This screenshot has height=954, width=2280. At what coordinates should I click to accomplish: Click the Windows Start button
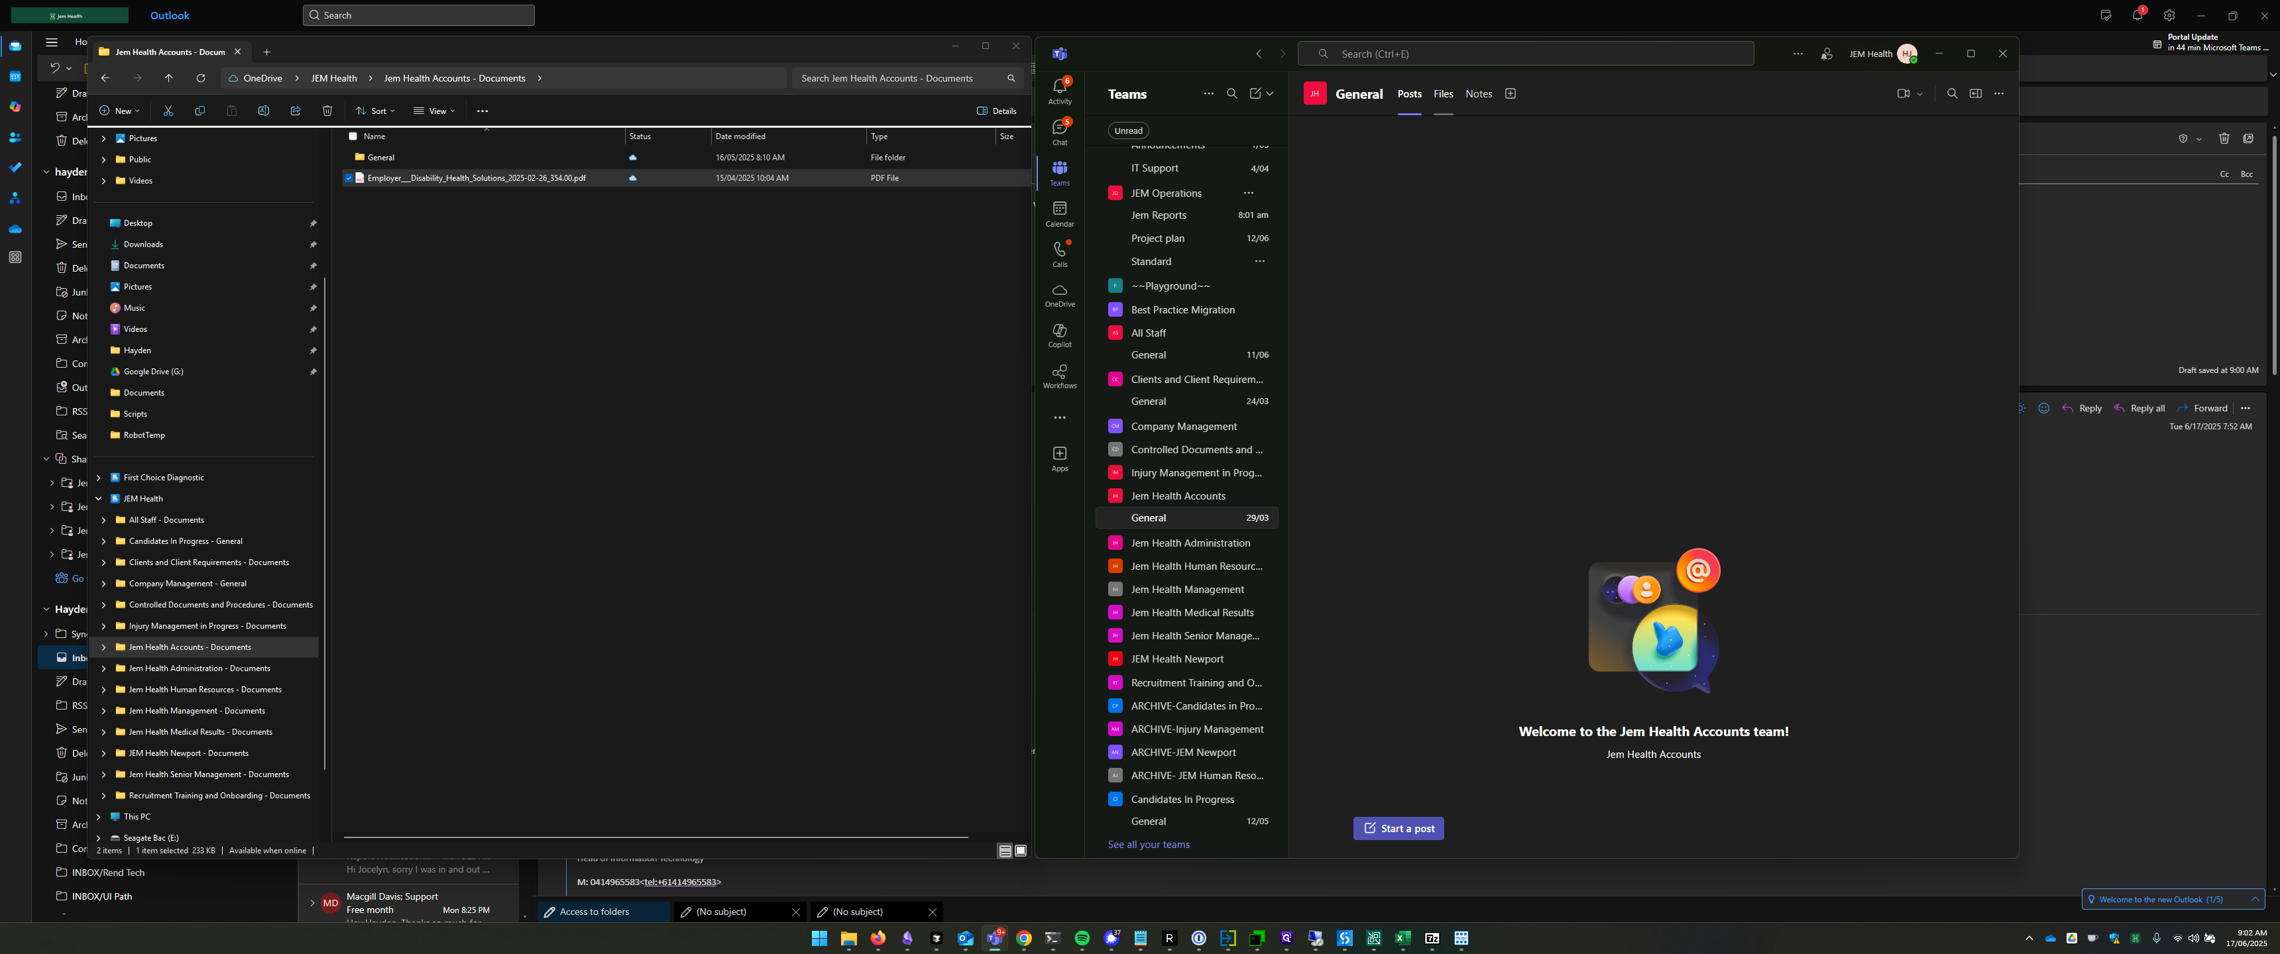pos(820,938)
